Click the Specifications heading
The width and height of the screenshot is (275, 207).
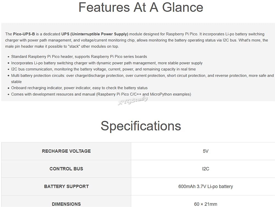coord(141,126)
